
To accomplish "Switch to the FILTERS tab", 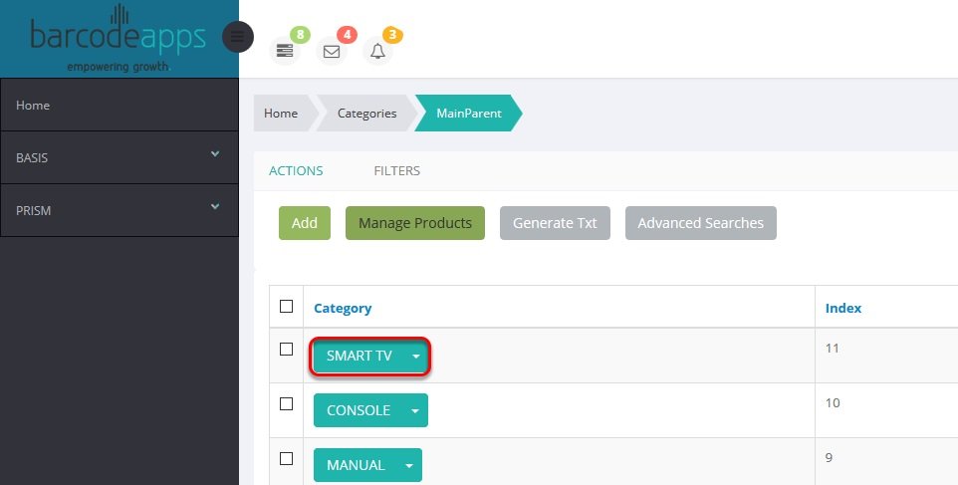I will tap(397, 171).
